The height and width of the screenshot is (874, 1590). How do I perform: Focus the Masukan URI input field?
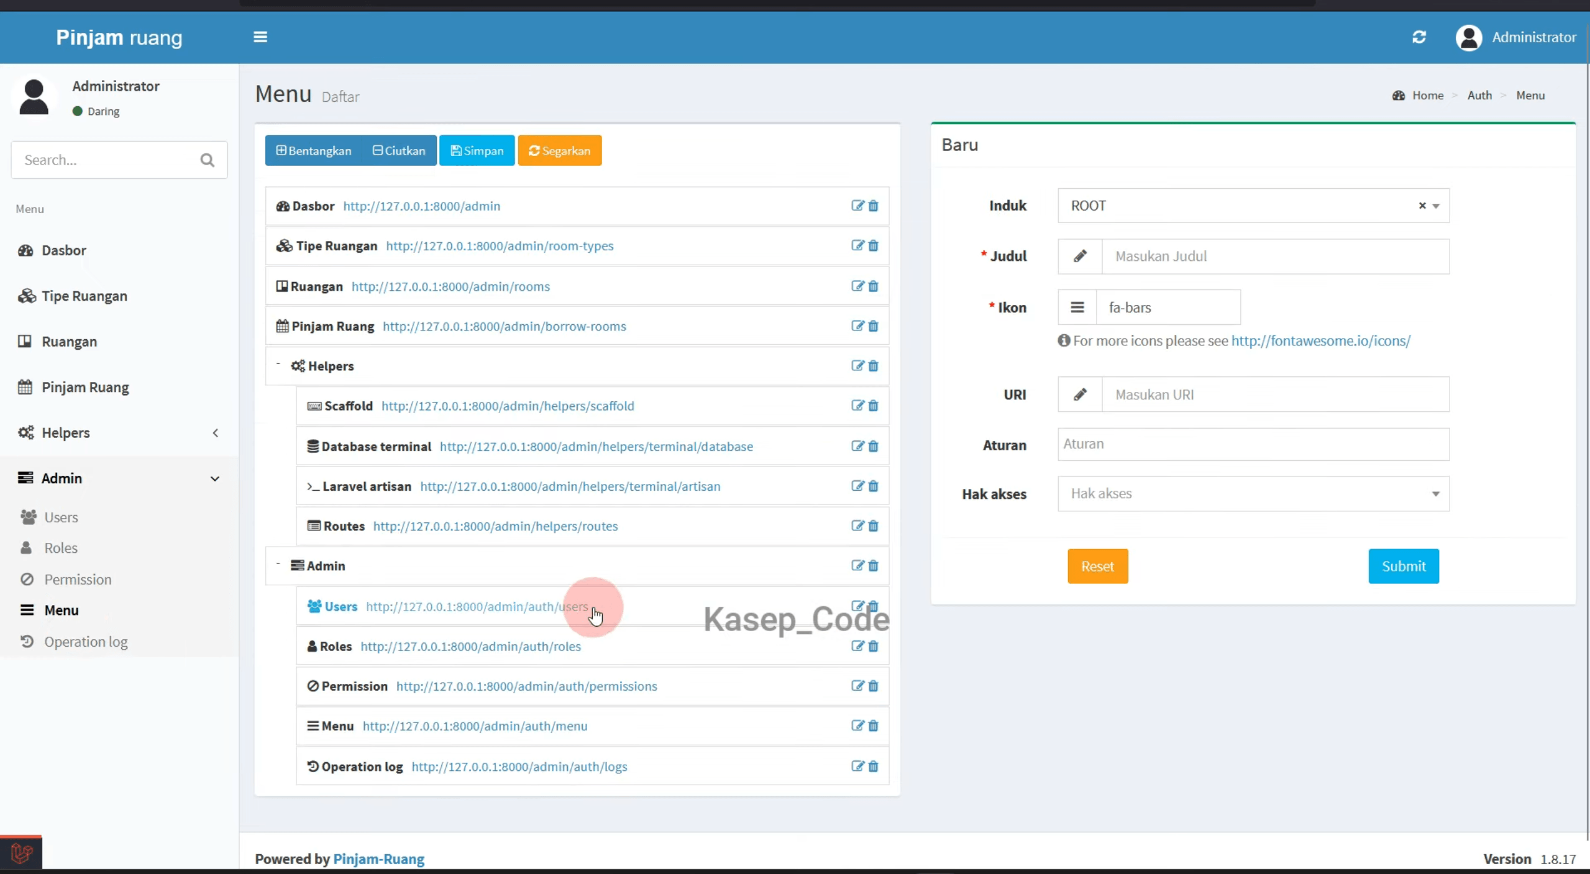(x=1276, y=394)
